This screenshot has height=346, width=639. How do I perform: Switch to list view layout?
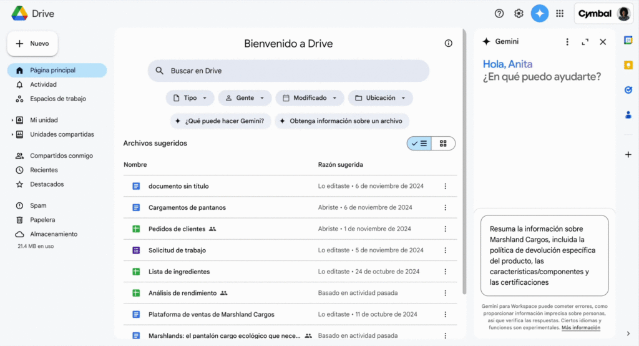[419, 143]
